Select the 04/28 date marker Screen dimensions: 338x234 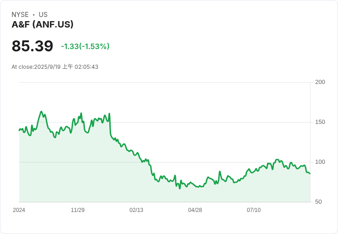pos(195,210)
